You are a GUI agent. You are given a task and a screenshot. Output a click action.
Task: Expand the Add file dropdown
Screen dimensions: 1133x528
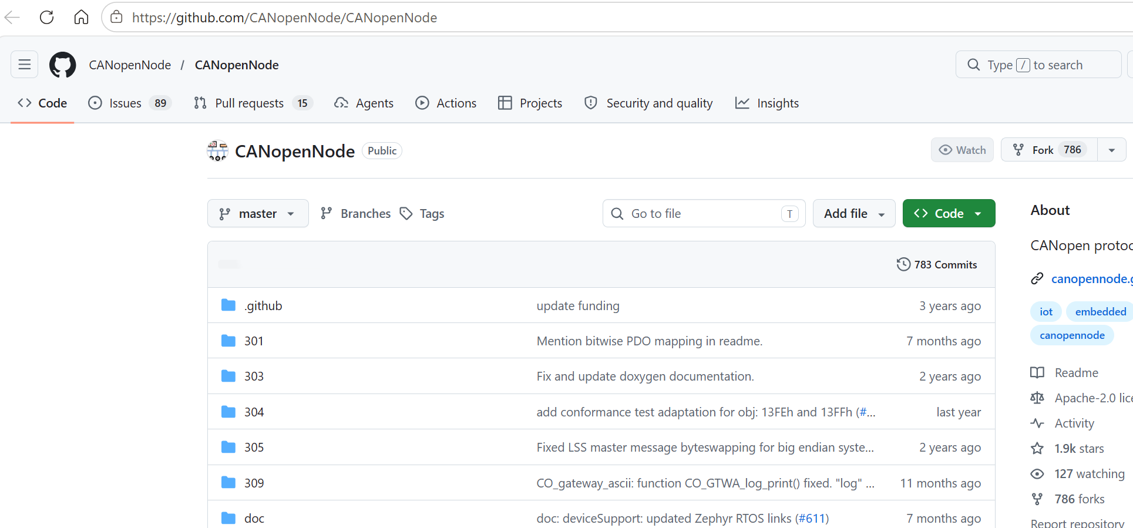854,213
